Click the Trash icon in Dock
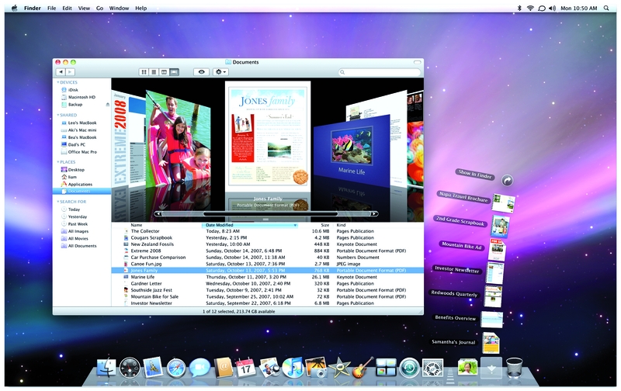This screenshot has width=621, height=391. (x=514, y=367)
